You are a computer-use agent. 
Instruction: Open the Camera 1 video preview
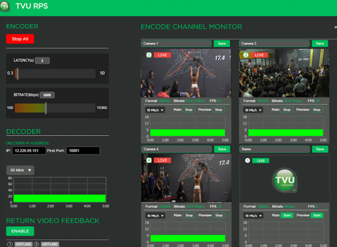point(186,73)
